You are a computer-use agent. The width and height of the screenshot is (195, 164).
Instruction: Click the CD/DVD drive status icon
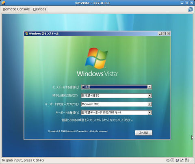pyautogui.click(x=172, y=160)
